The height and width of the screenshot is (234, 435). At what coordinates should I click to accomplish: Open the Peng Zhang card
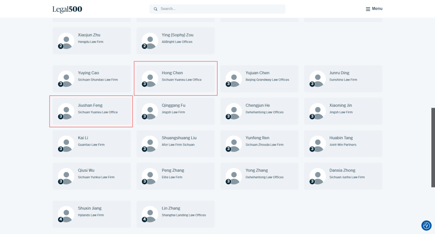tap(176, 176)
